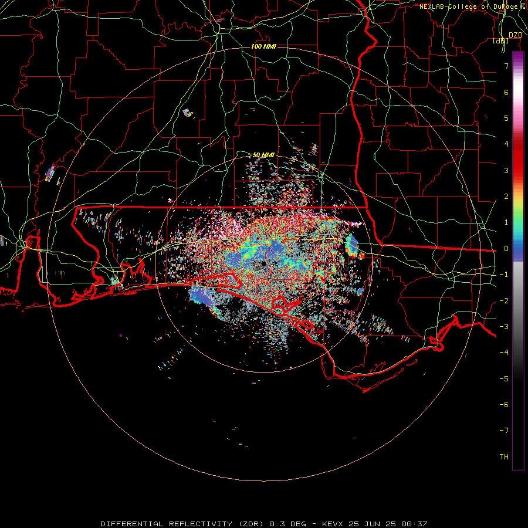This screenshot has height=528, width=528.
Task: Select the 7 tick on color scale
Action: (x=506, y=66)
